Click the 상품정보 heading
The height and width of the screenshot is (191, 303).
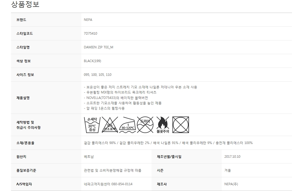tap(25, 4)
